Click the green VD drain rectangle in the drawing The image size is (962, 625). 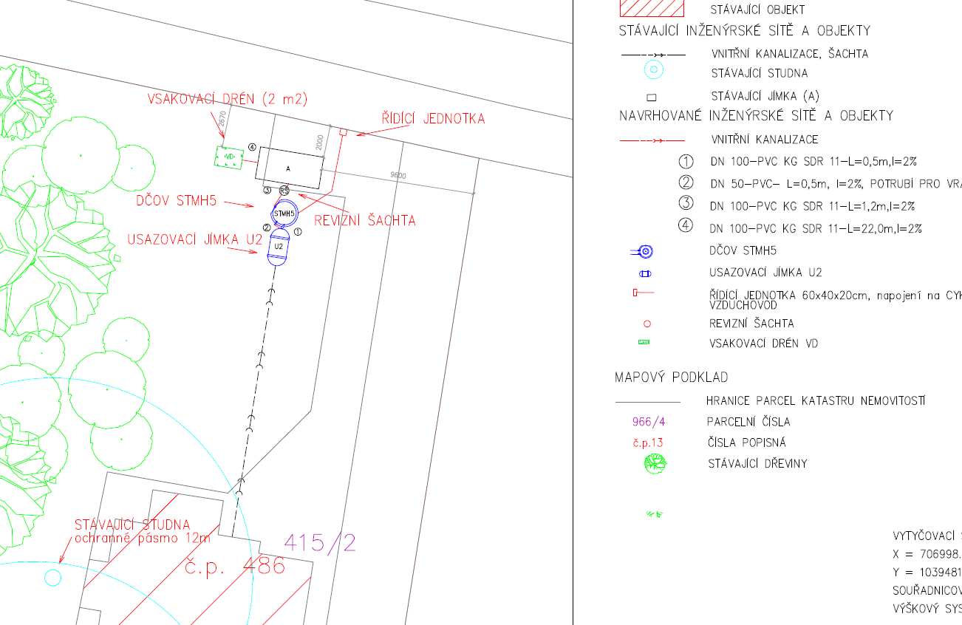[229, 157]
